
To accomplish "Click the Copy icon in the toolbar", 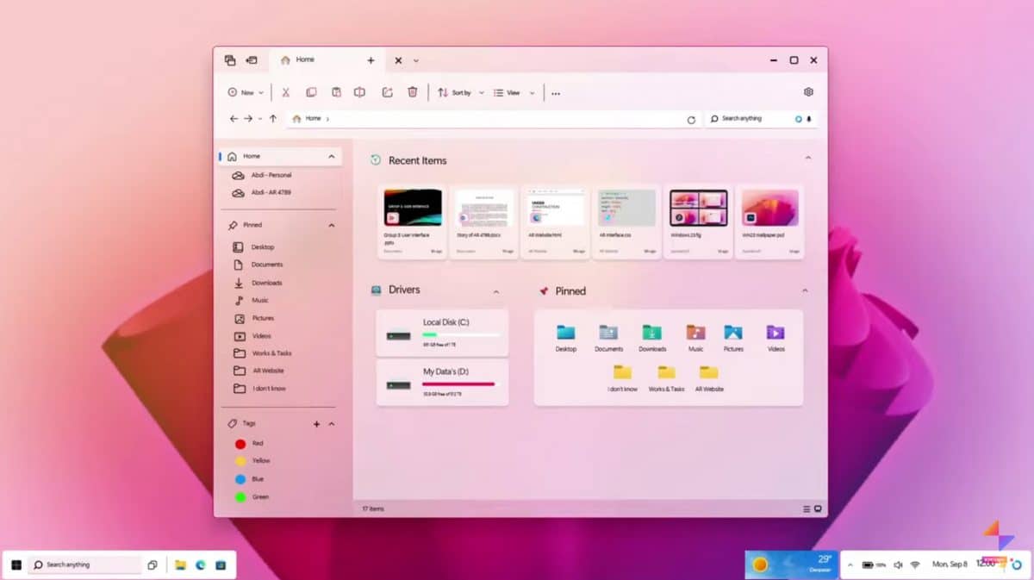I will coord(311,92).
